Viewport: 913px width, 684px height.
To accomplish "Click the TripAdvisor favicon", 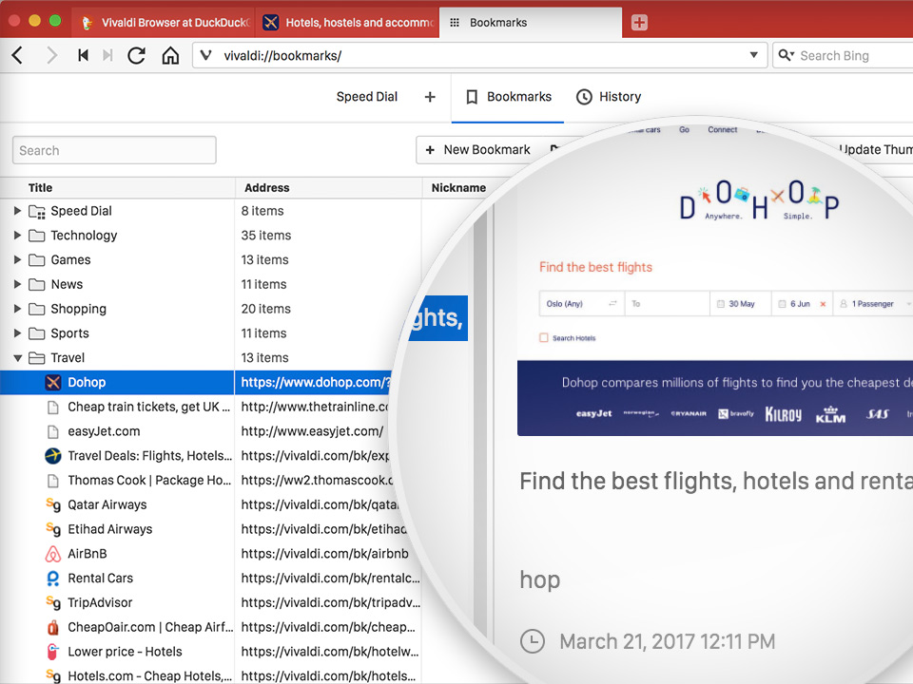I will point(53,602).
